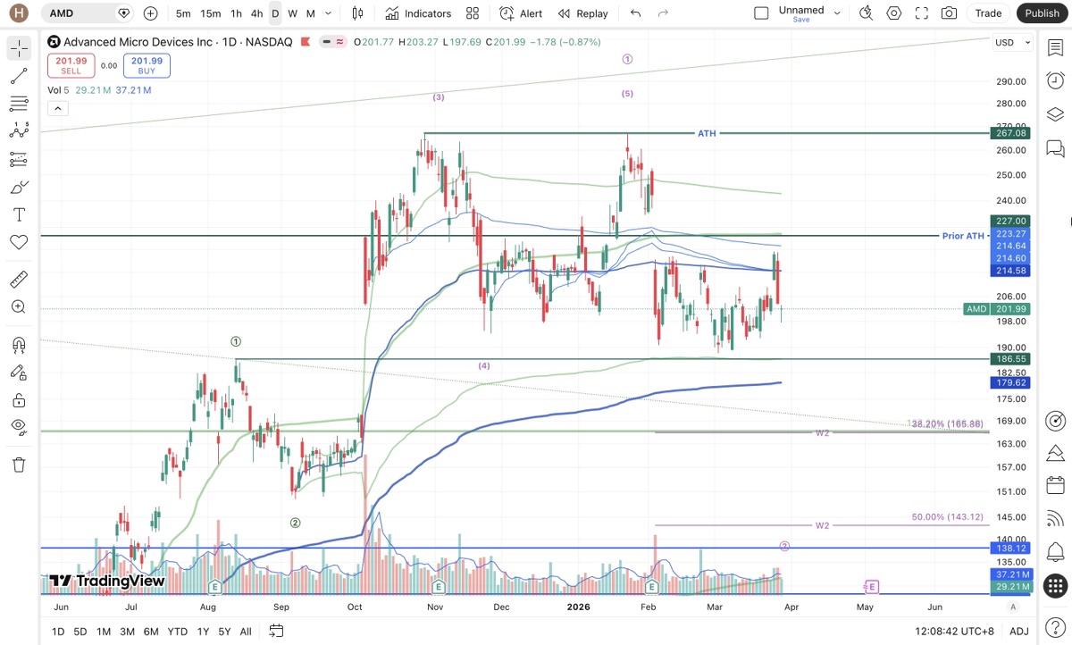Create an Alert

coord(521,13)
